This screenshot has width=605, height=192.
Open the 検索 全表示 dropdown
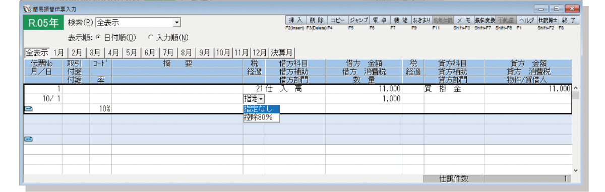pos(176,23)
